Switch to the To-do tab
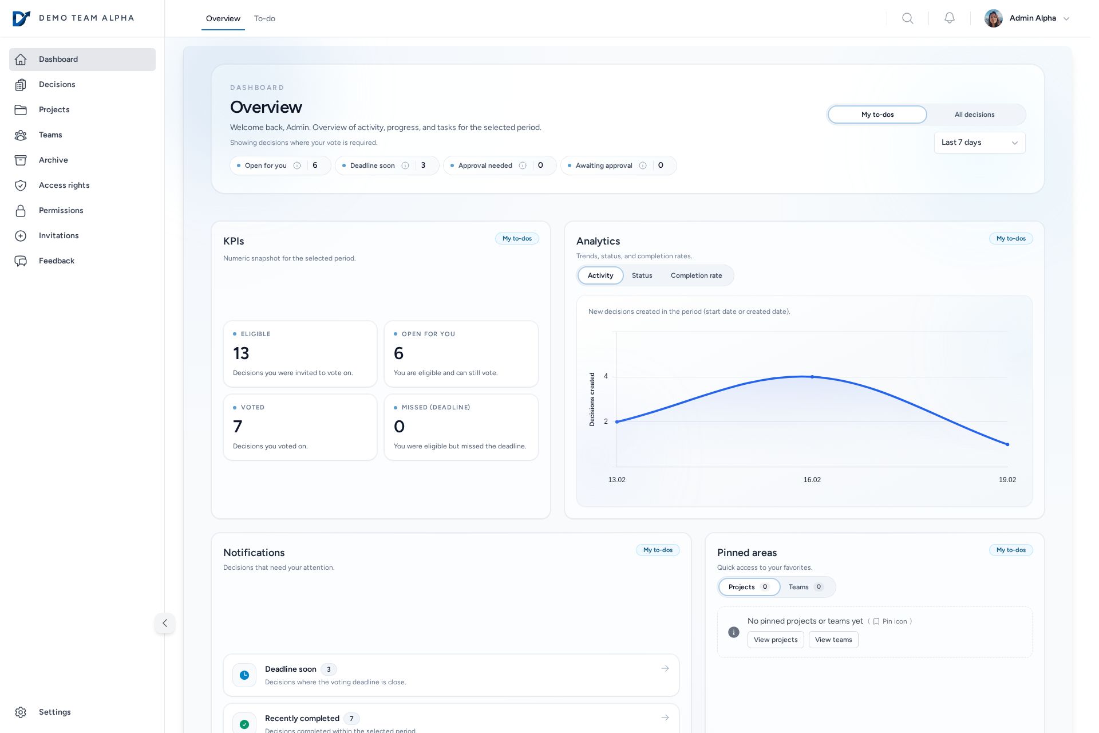Viewport: 1099px width, 733px height. (x=264, y=18)
